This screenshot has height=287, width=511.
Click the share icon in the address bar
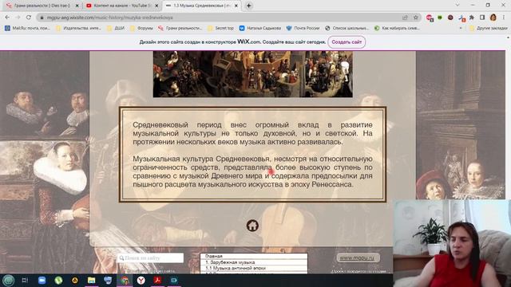(x=405, y=18)
